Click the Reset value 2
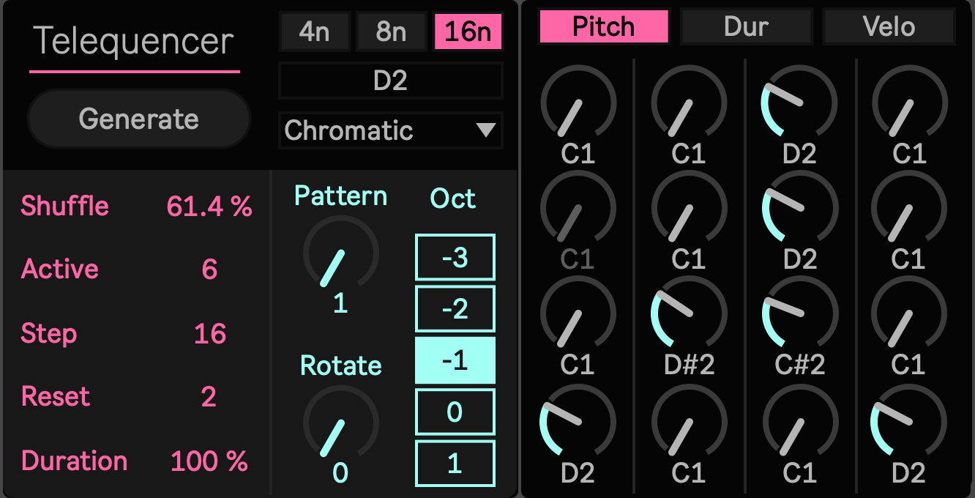The height and width of the screenshot is (498, 975). (209, 396)
